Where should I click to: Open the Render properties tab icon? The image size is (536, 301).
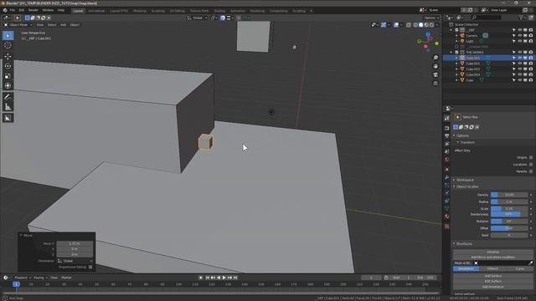446,128
